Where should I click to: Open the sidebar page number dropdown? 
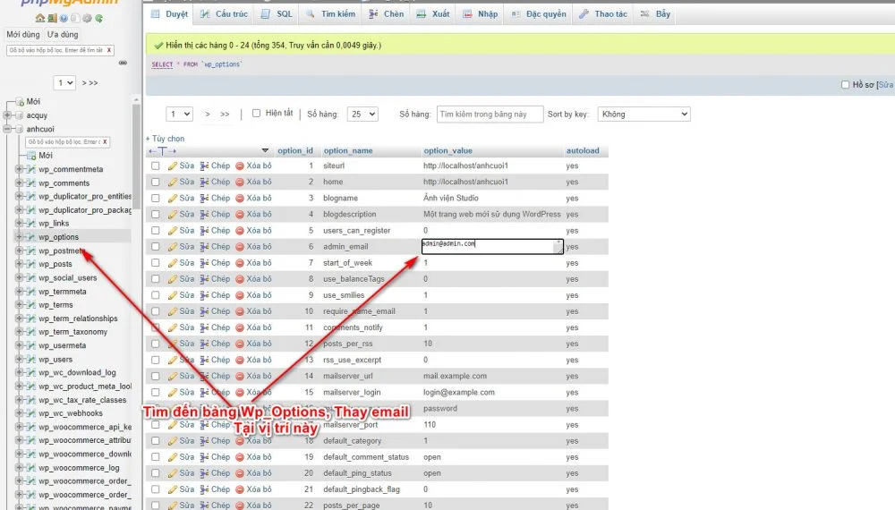click(x=64, y=82)
